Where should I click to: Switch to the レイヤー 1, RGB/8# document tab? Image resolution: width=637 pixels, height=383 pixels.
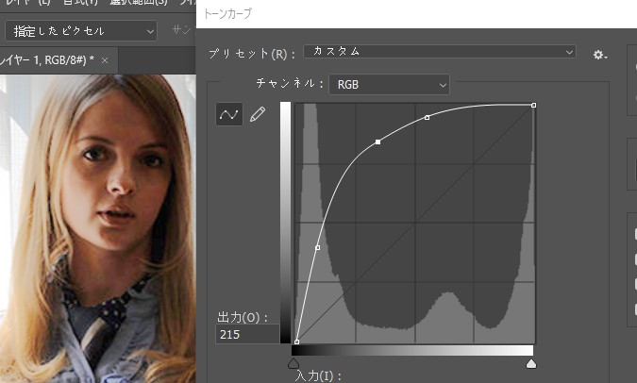[47, 60]
